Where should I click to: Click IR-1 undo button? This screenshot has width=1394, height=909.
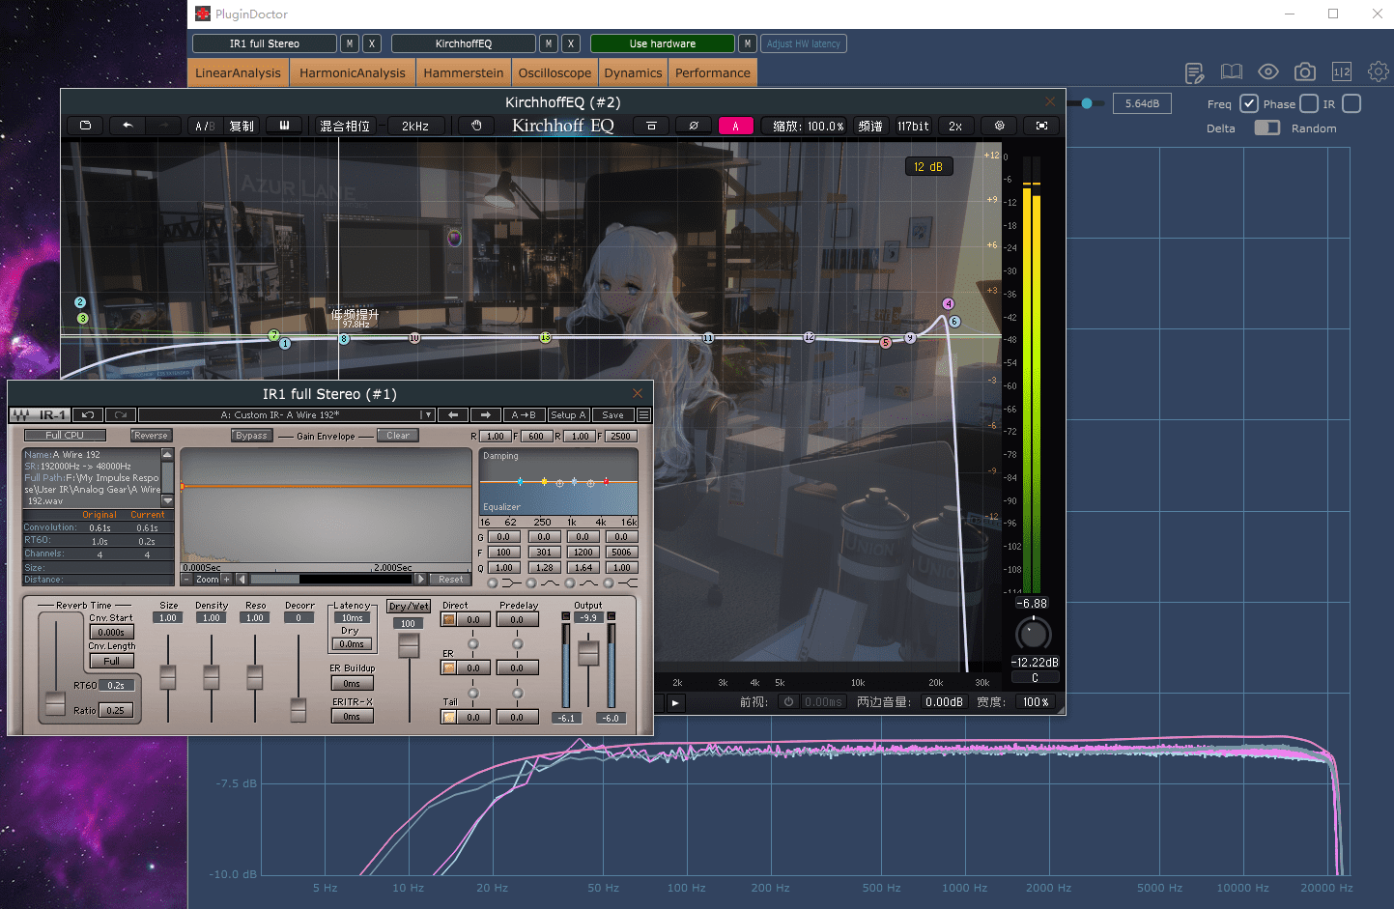click(x=88, y=414)
